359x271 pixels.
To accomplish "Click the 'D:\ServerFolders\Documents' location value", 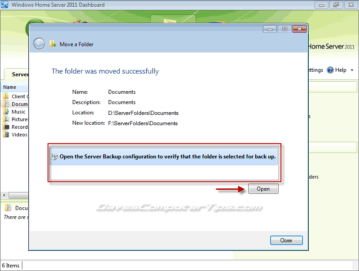I will click(143, 113).
